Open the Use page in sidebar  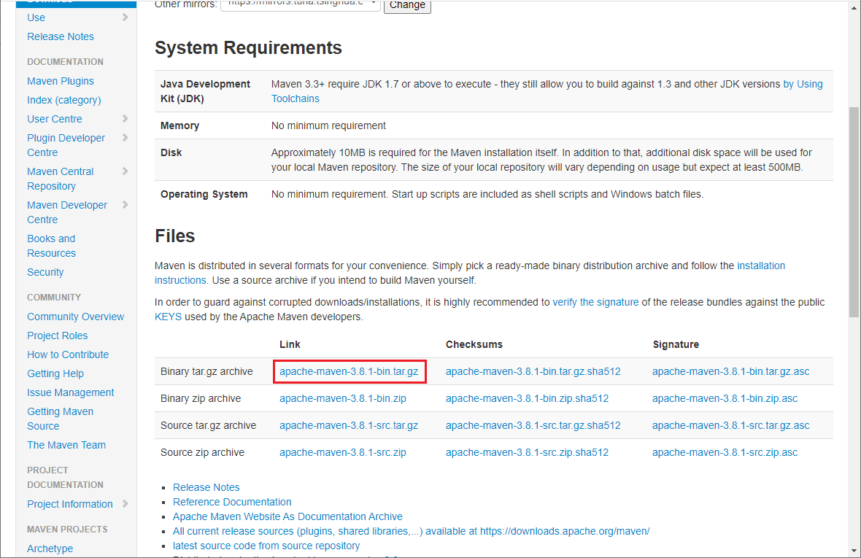(x=36, y=18)
